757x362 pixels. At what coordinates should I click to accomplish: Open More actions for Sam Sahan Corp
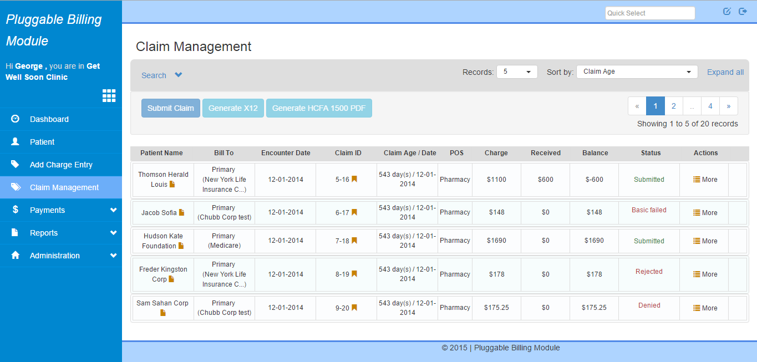point(705,308)
